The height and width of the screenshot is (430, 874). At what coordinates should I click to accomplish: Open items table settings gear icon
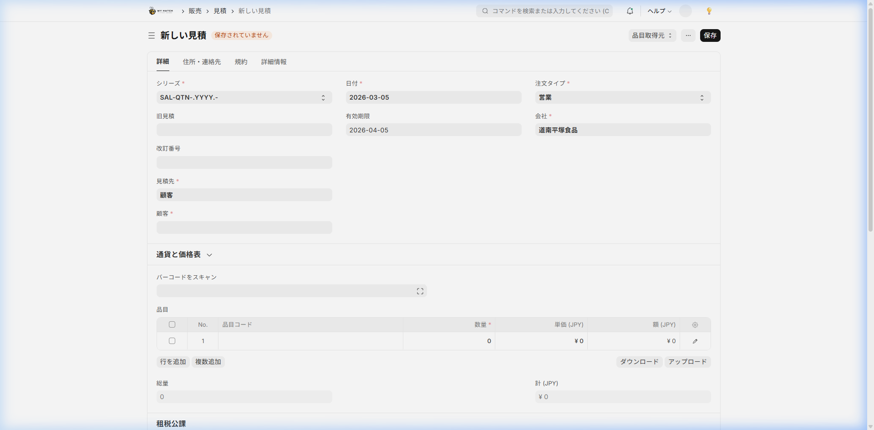(695, 325)
